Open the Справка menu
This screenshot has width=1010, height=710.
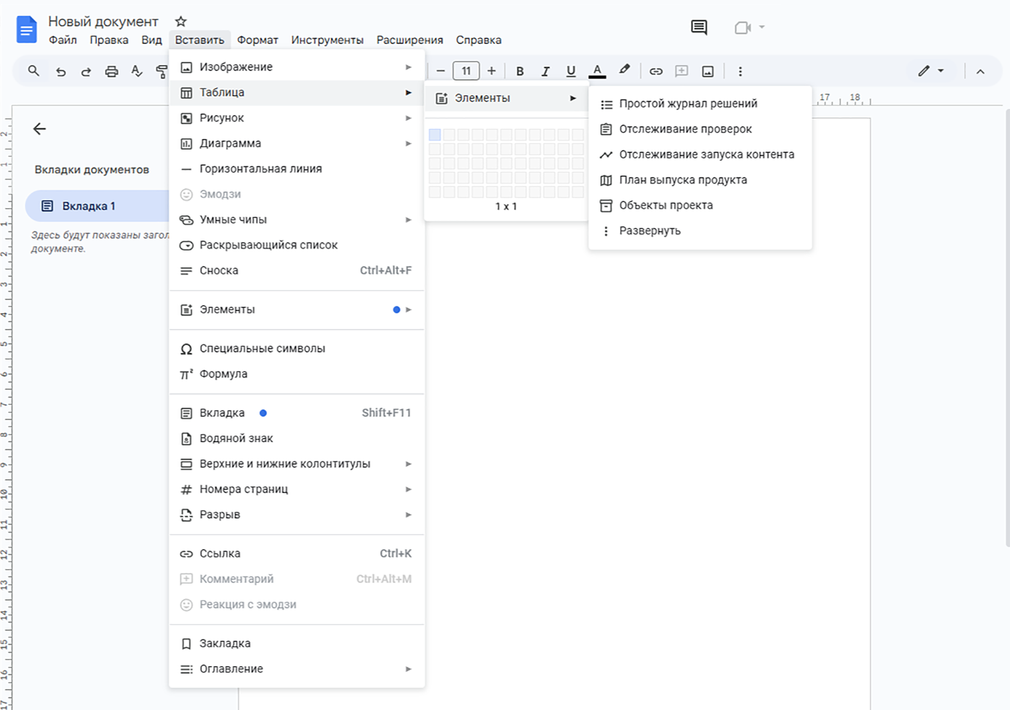(x=478, y=40)
